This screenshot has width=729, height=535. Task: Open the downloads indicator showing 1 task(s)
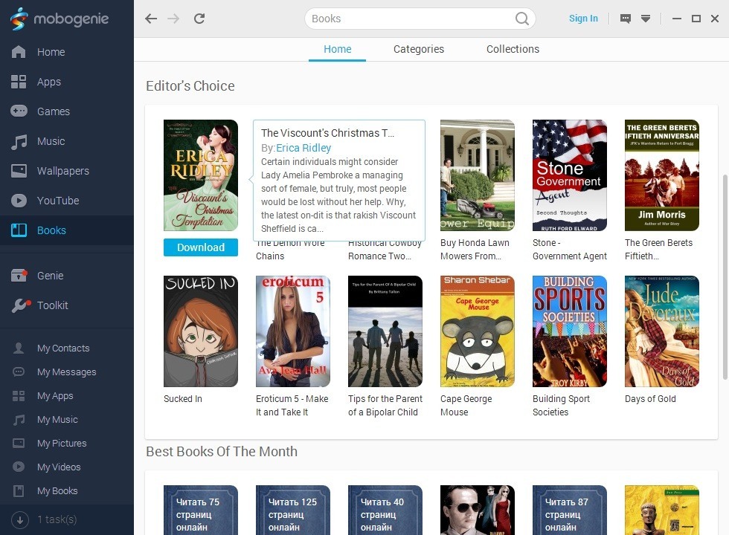[45, 519]
